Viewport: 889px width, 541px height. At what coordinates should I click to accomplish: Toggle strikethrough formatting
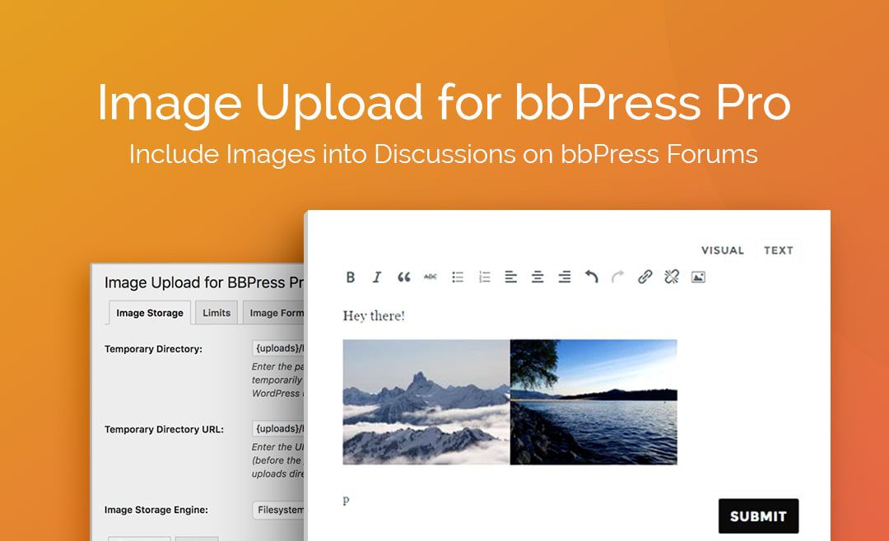tap(431, 277)
